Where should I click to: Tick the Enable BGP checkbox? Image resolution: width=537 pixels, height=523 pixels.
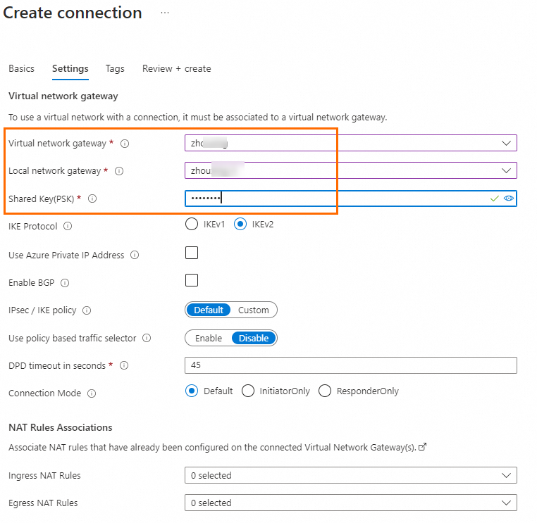(x=192, y=280)
